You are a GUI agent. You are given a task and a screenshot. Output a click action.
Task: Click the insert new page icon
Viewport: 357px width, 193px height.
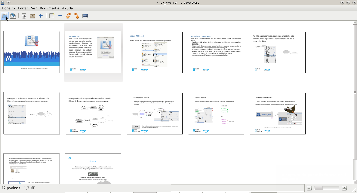coord(52,16)
